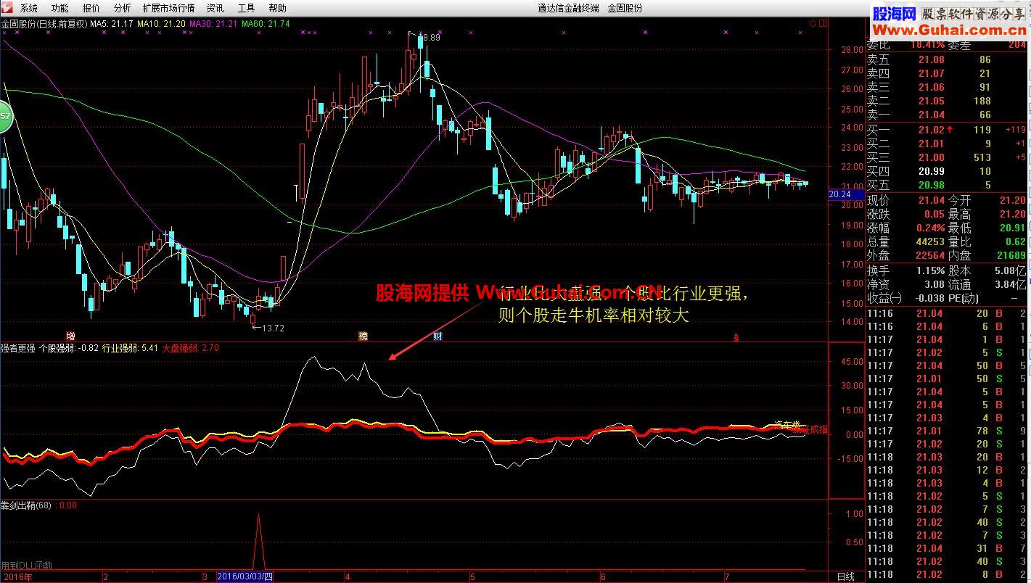Click the 现价 value 21.04
This screenshot has width=1031, height=583.
point(931,200)
